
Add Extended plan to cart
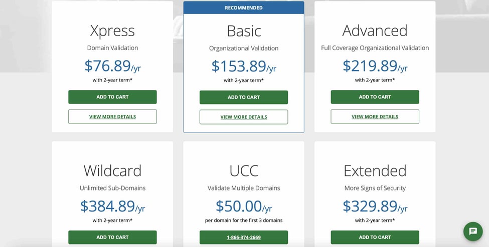click(x=375, y=237)
